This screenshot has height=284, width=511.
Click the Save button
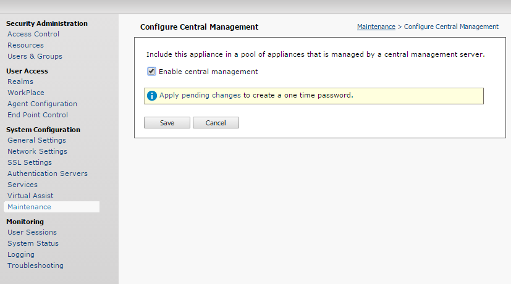pos(167,123)
